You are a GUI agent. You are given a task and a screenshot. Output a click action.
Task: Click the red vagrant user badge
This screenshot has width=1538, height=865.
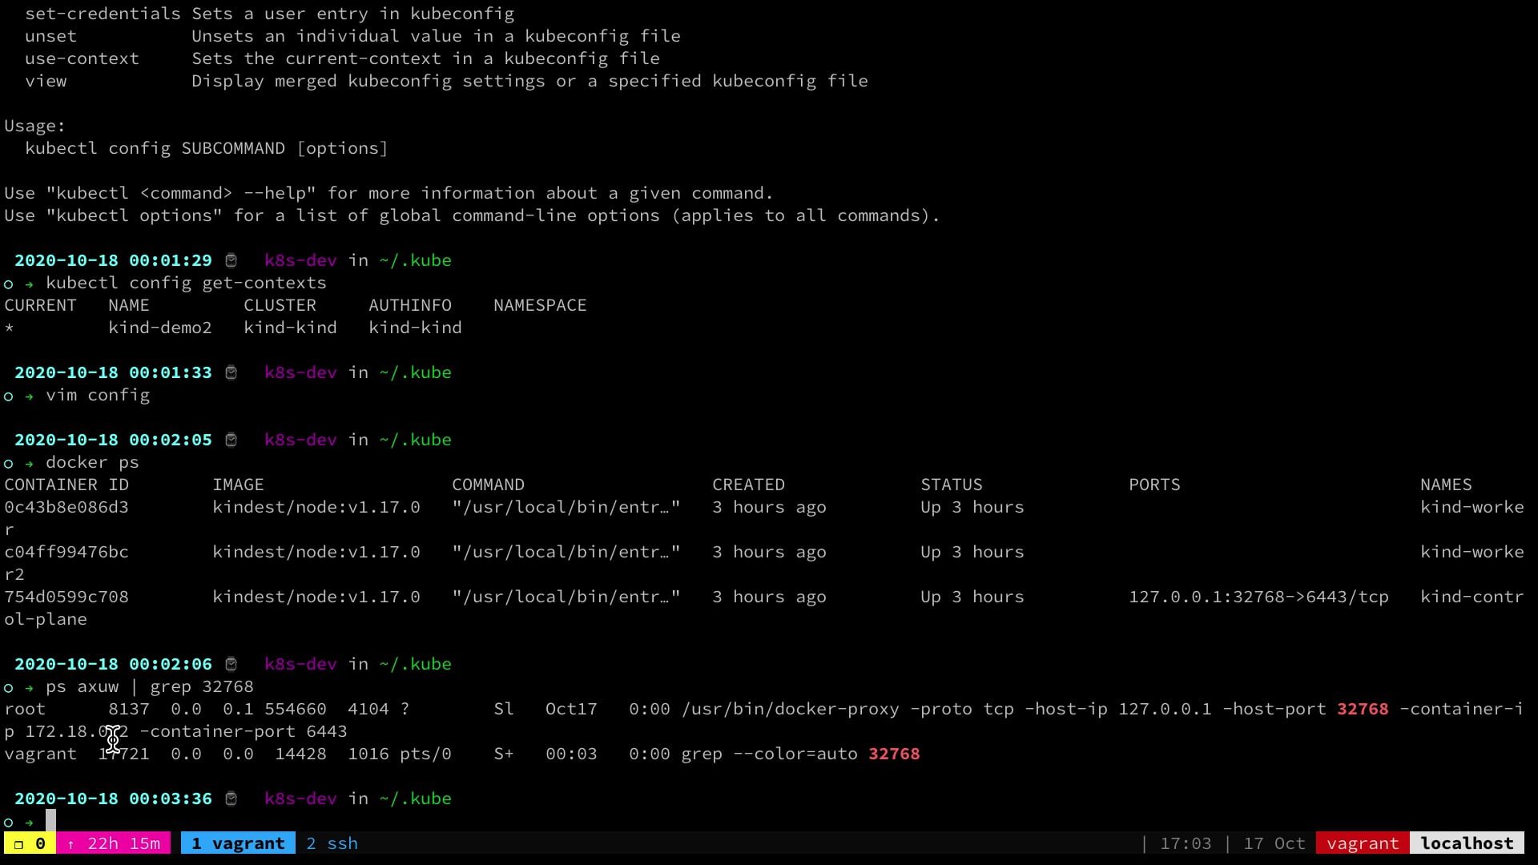[x=1362, y=843]
